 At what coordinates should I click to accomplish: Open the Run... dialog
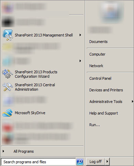click(94, 125)
